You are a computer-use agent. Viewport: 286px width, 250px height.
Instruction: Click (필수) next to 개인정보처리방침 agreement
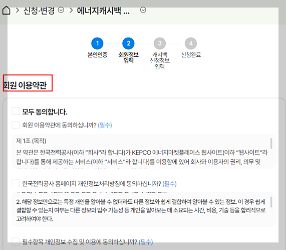coord(169,184)
